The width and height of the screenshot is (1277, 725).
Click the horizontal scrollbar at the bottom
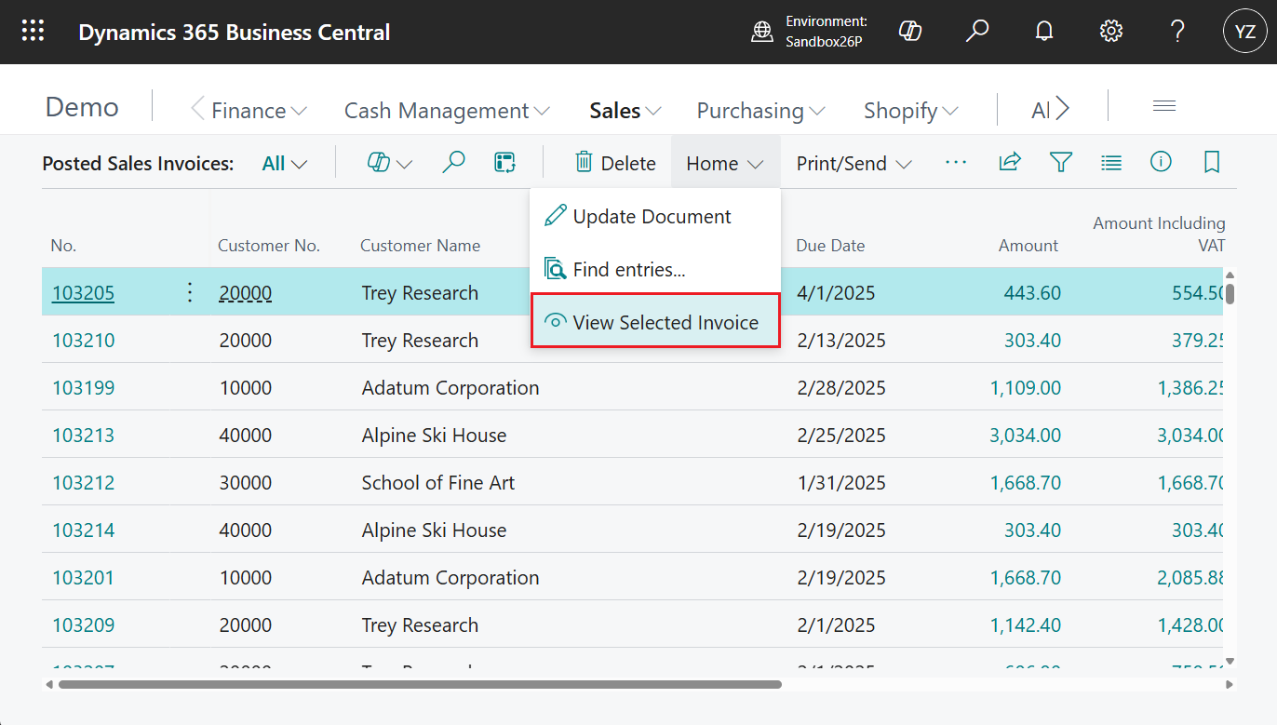coord(419,684)
